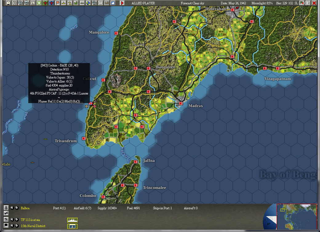Open the green factory-shaped toolbar icon
The height and width of the screenshot is (232, 320).
(x=76, y=3)
